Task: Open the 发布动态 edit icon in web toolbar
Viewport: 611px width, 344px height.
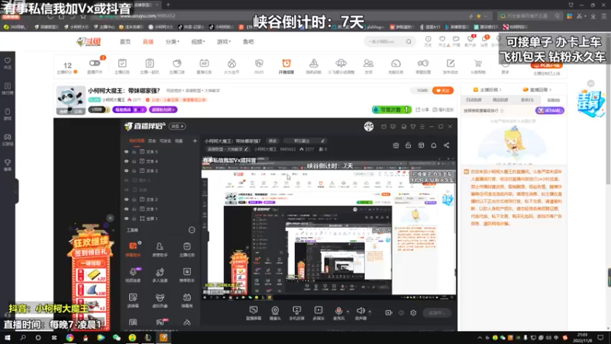Action: [x=451, y=66]
